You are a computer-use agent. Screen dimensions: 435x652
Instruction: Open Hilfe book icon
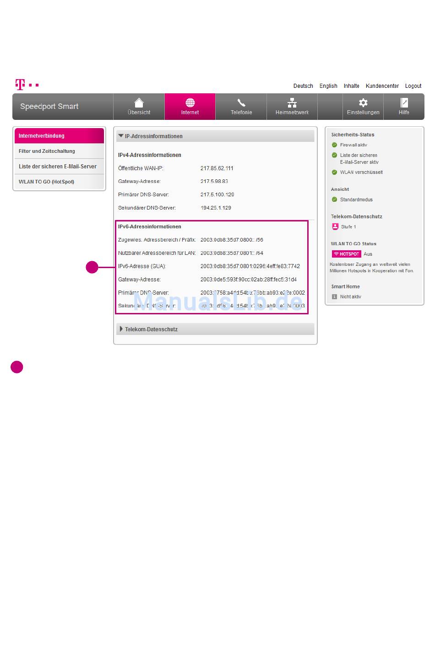(404, 102)
